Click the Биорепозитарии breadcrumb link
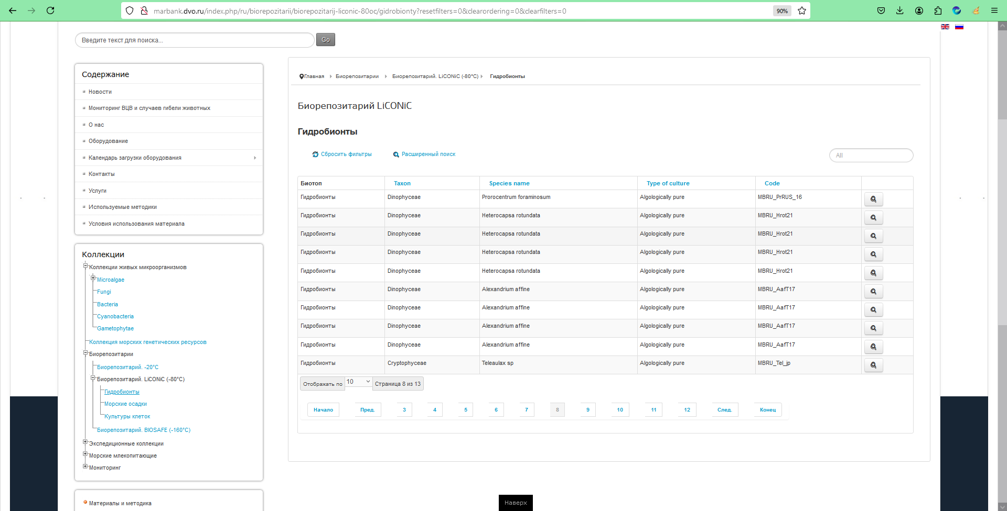 point(357,76)
